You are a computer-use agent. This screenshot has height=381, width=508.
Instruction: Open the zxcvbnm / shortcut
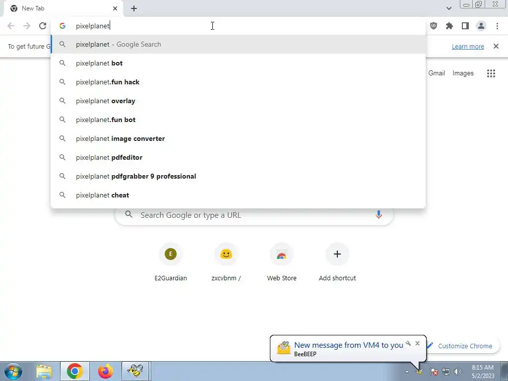[226, 262]
